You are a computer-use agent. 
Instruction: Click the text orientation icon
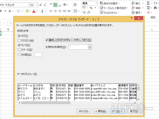point(65,5)
